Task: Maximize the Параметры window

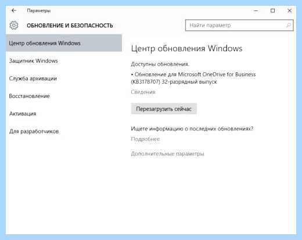Action: (x=272, y=10)
